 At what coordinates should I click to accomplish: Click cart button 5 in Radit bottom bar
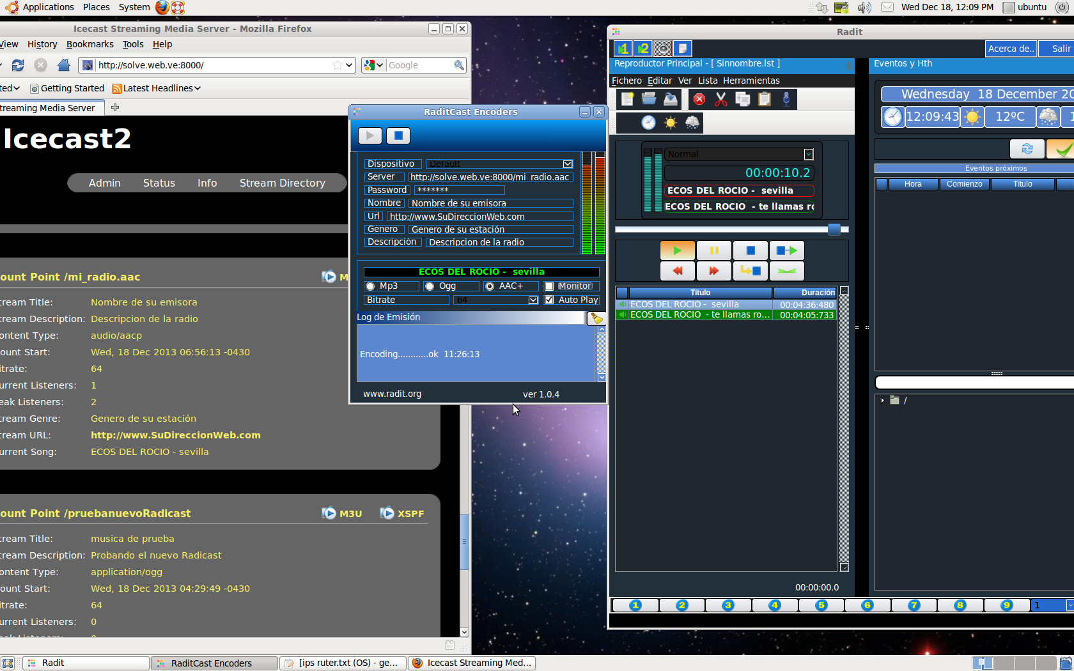(821, 605)
